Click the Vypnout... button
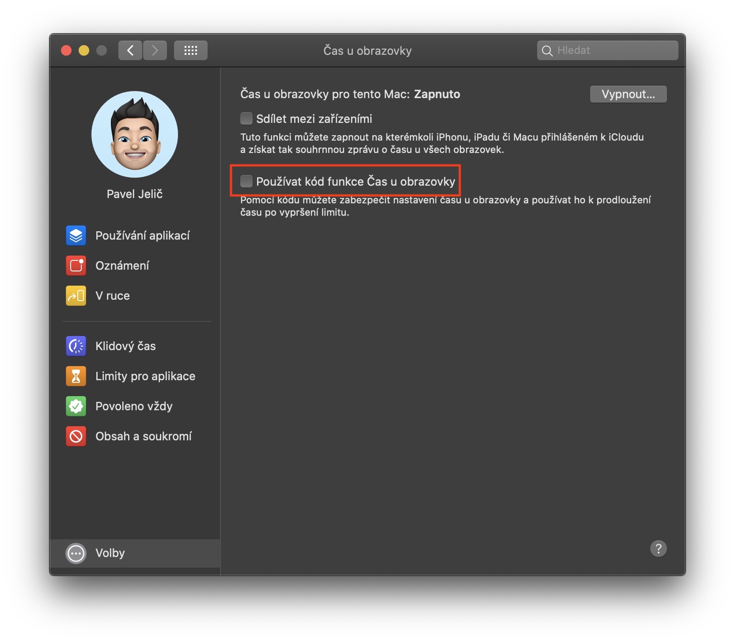 (x=628, y=94)
